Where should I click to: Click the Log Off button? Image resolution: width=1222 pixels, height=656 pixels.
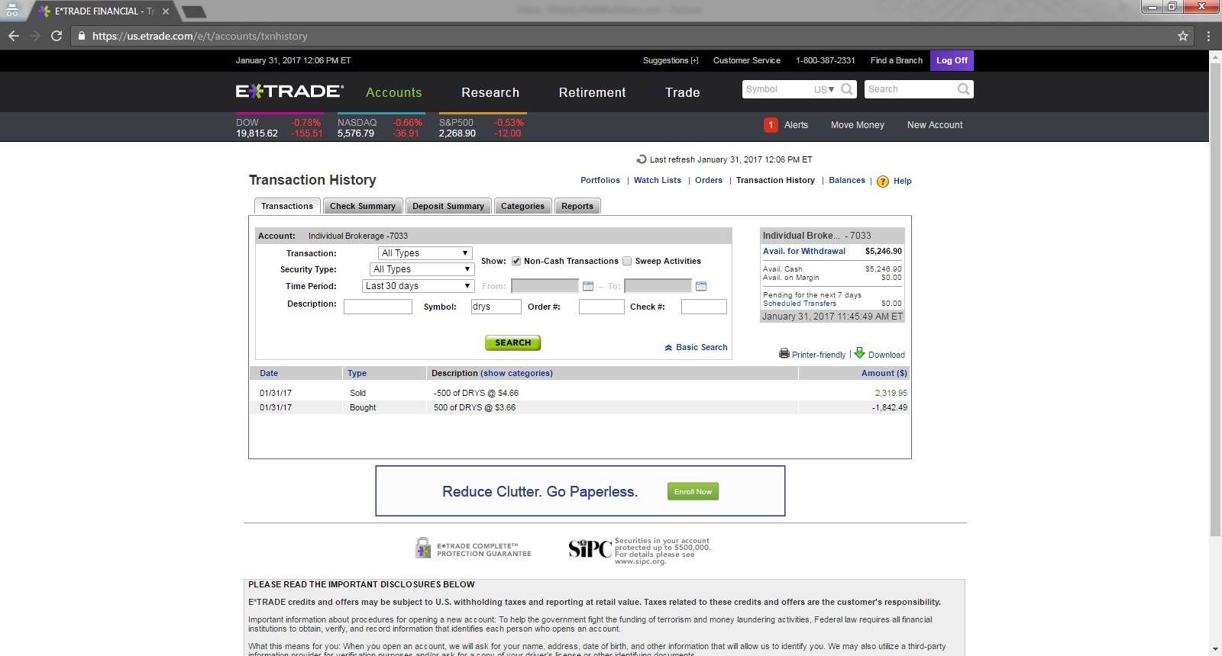click(x=952, y=60)
